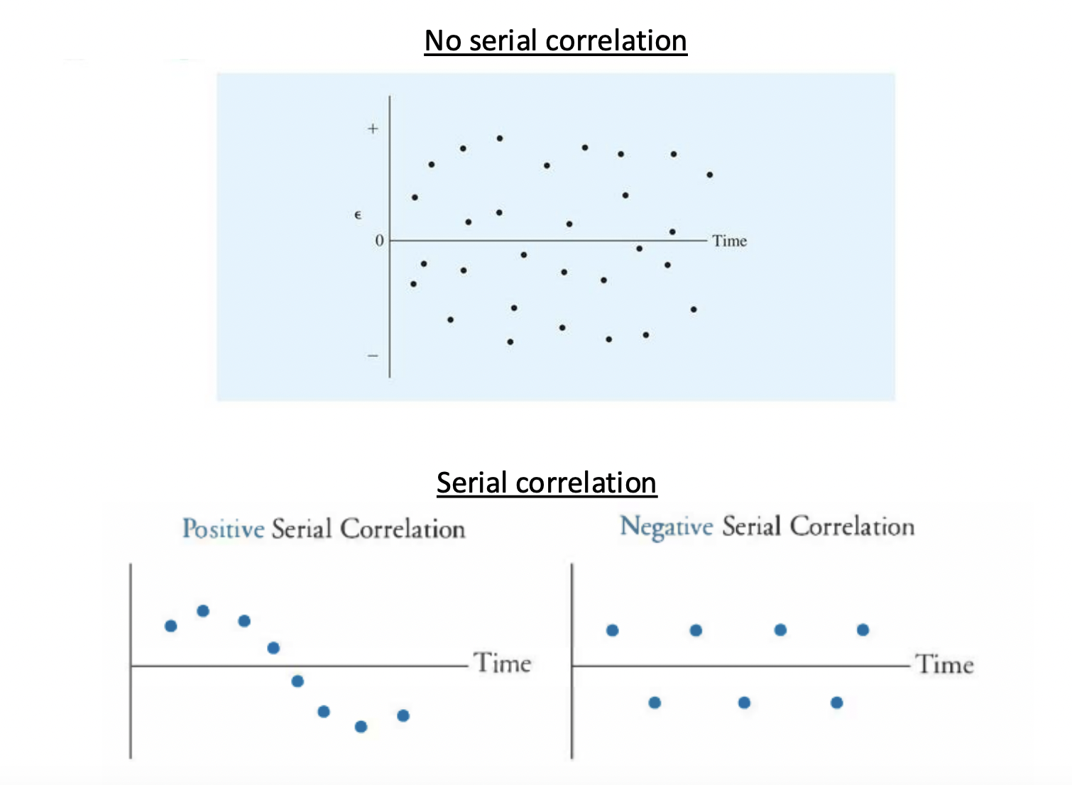This screenshot has height=785, width=1072.
Task: Click the underlined "Serial correlation" heading
Action: pyautogui.click(x=546, y=483)
